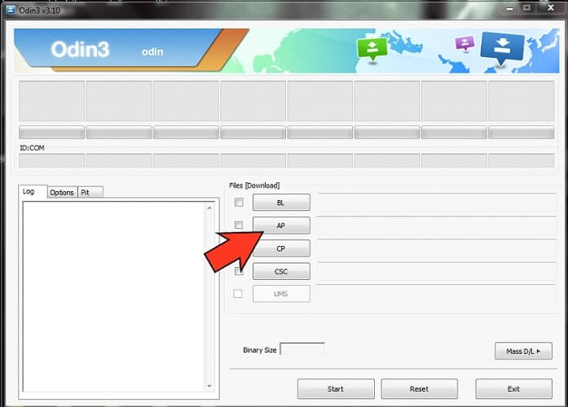The height and width of the screenshot is (407, 568).
Task: Click the CP file path field
Action: click(x=437, y=248)
